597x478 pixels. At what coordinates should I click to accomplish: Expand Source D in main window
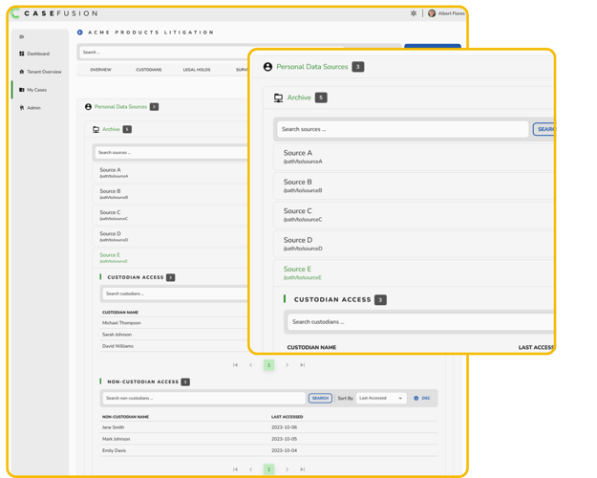tap(170, 237)
